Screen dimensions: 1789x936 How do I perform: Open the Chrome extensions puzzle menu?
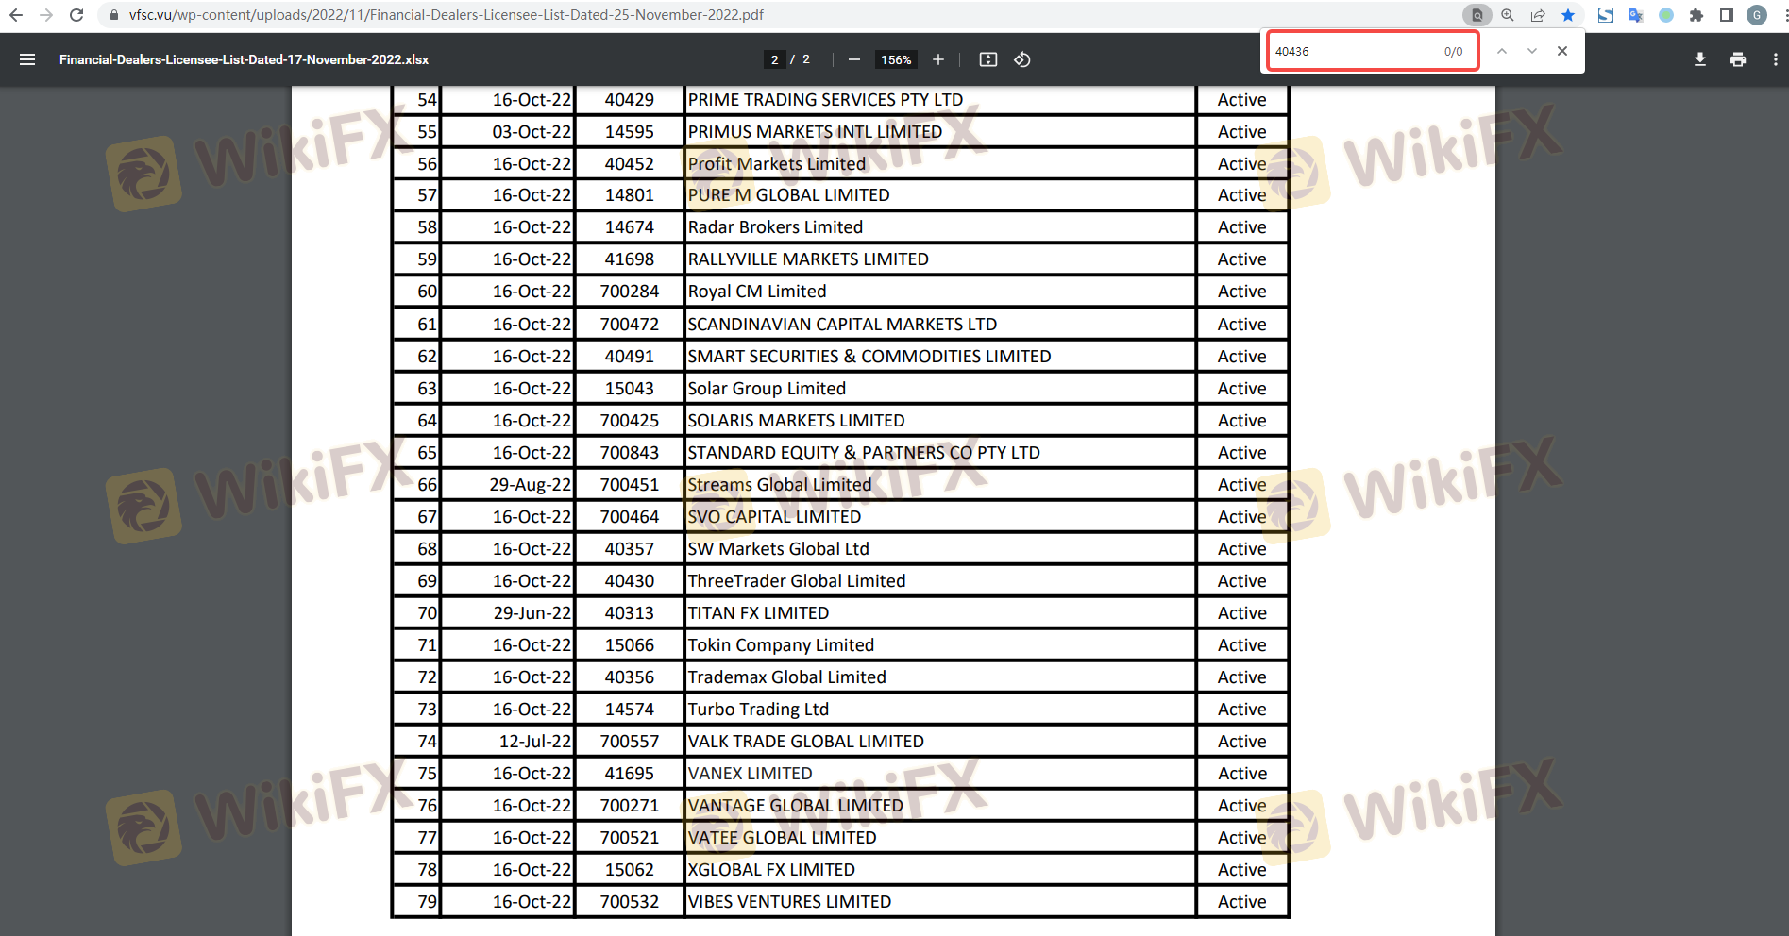(x=1696, y=15)
